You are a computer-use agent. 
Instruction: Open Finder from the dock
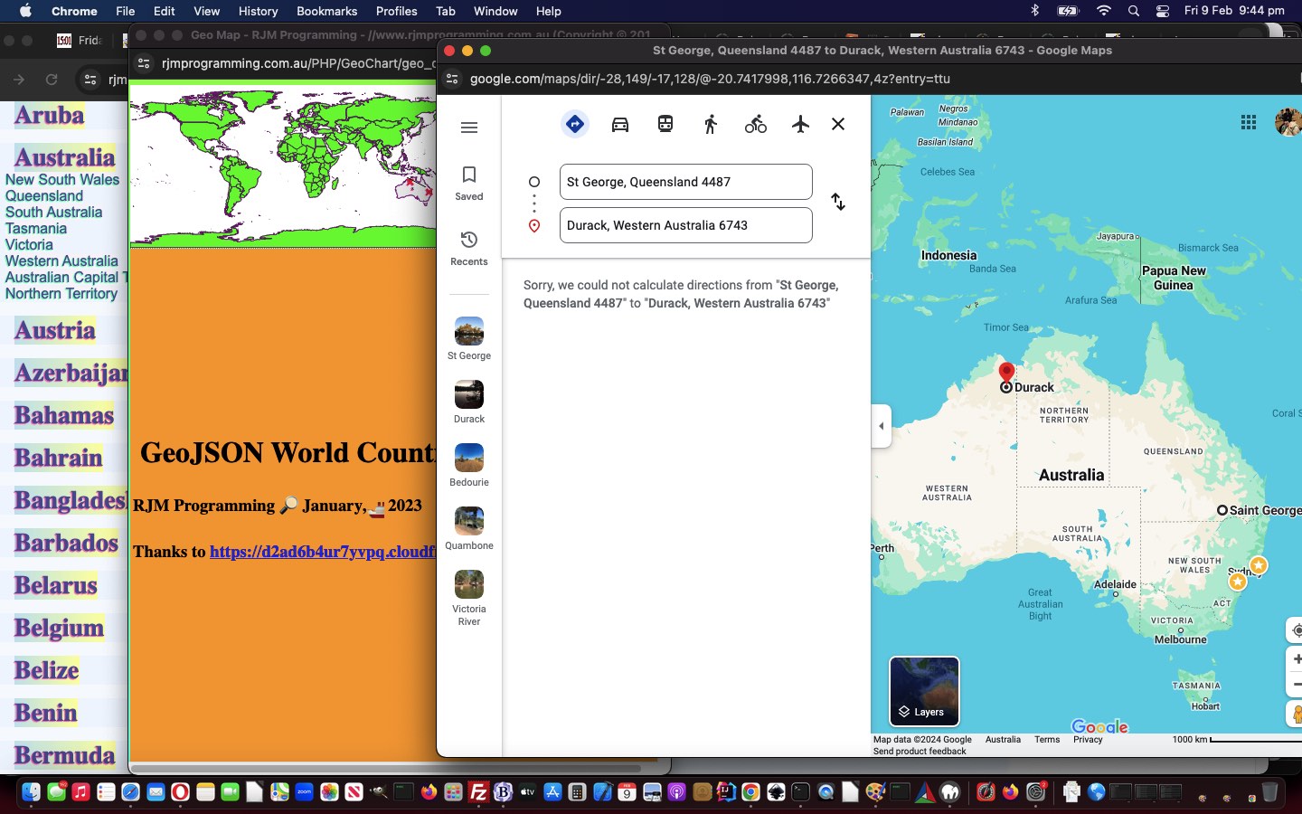pyautogui.click(x=31, y=792)
